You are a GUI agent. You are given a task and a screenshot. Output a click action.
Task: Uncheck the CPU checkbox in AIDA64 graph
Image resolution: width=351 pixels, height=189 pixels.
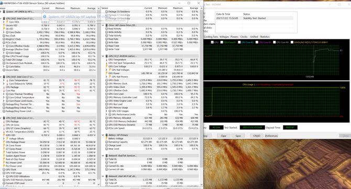tap(212, 42)
